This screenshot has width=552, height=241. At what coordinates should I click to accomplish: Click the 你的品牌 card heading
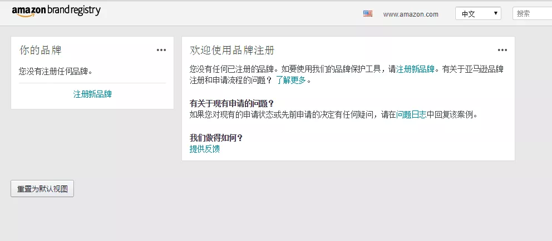click(x=41, y=50)
